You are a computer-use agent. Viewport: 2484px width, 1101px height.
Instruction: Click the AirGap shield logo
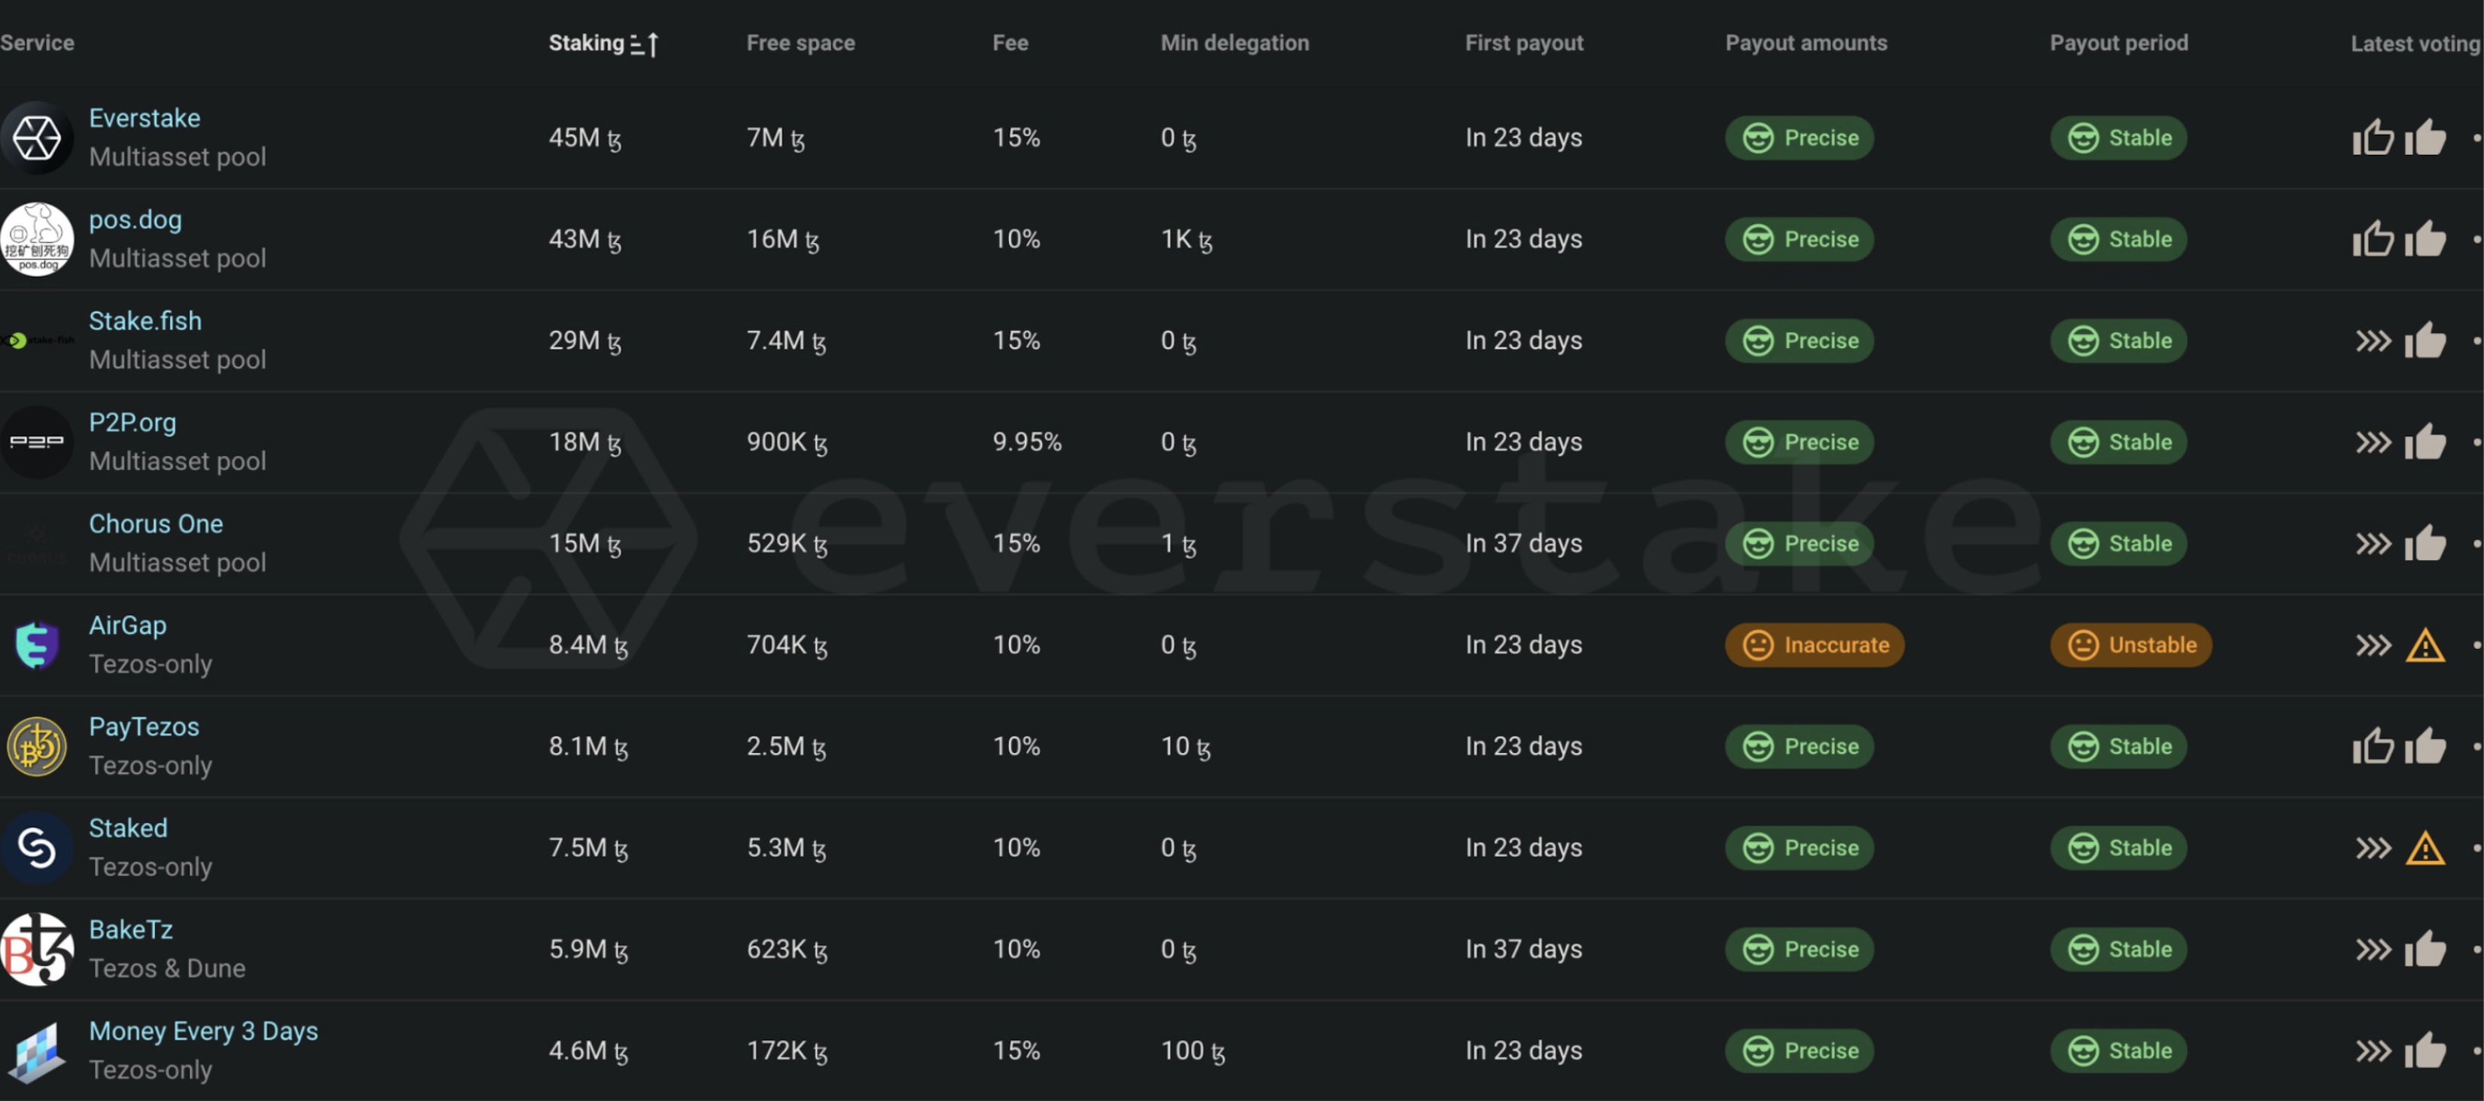pyautogui.click(x=37, y=645)
